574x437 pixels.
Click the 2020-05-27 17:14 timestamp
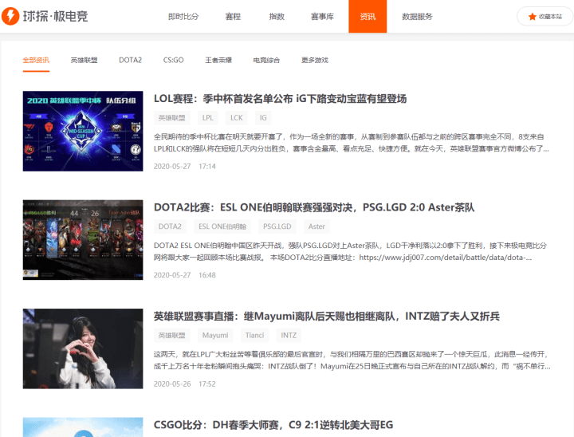184,167
